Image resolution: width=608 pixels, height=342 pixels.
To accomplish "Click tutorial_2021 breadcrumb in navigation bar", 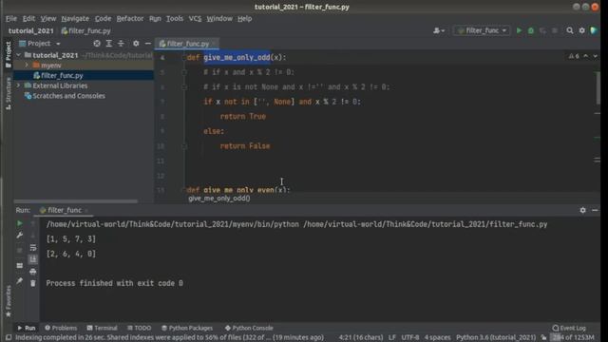I will coord(31,30).
